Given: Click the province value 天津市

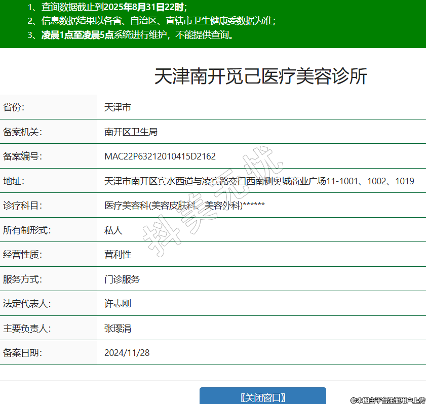Looking at the screenshot, I should point(118,107).
